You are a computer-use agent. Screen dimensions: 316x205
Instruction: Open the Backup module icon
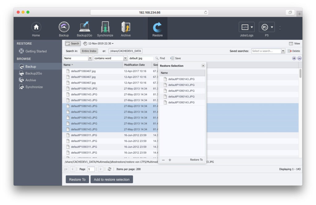pyautogui.click(x=64, y=28)
